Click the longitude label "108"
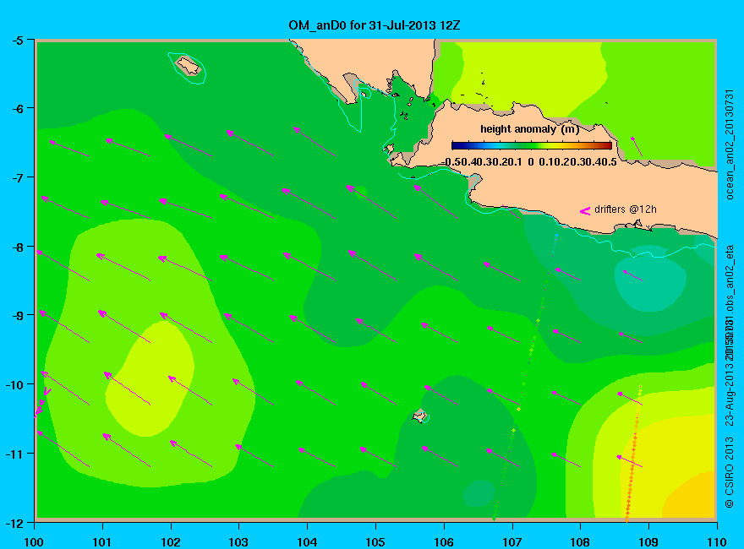 (x=580, y=542)
